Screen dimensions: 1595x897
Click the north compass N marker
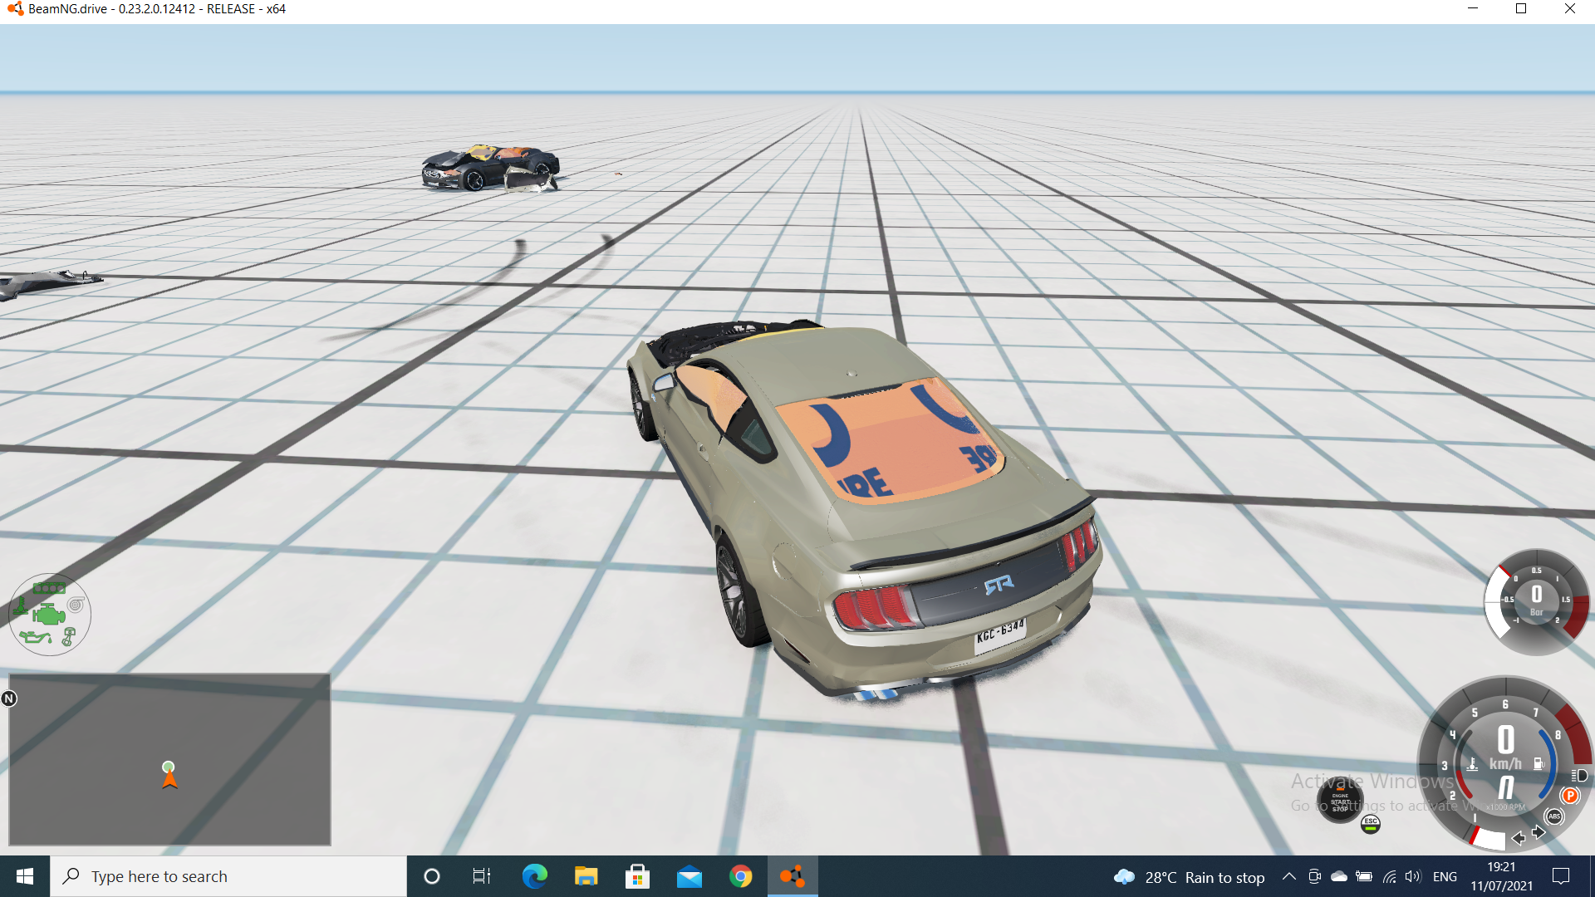coord(9,698)
